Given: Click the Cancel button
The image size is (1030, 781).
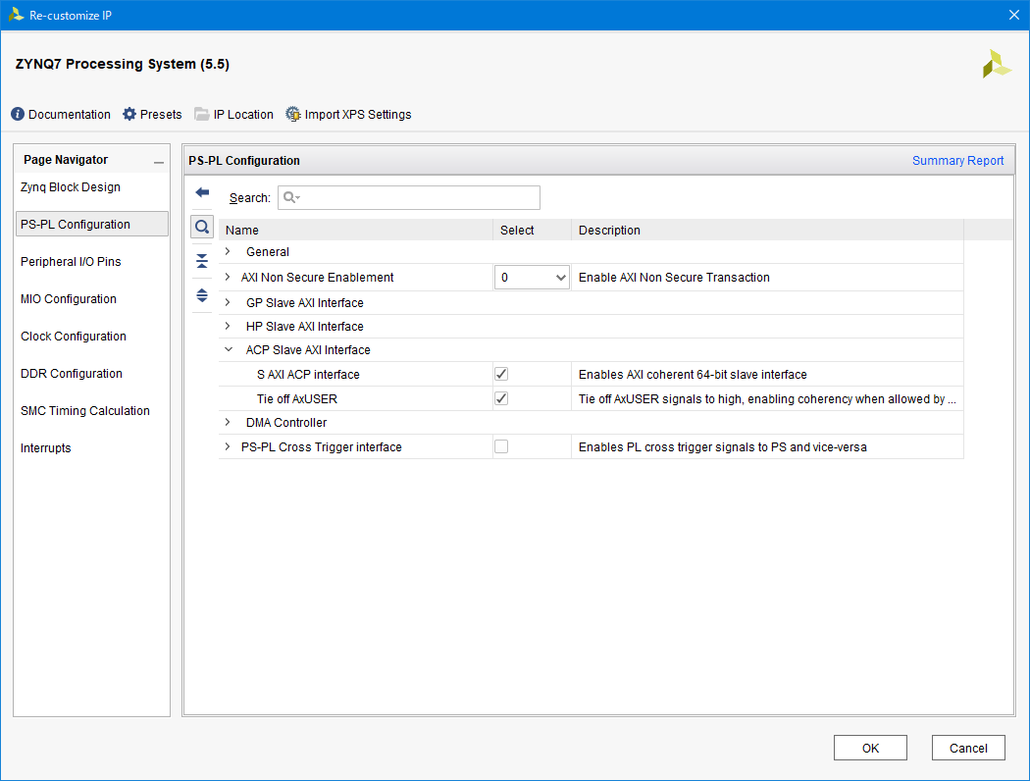Looking at the screenshot, I should point(968,749).
